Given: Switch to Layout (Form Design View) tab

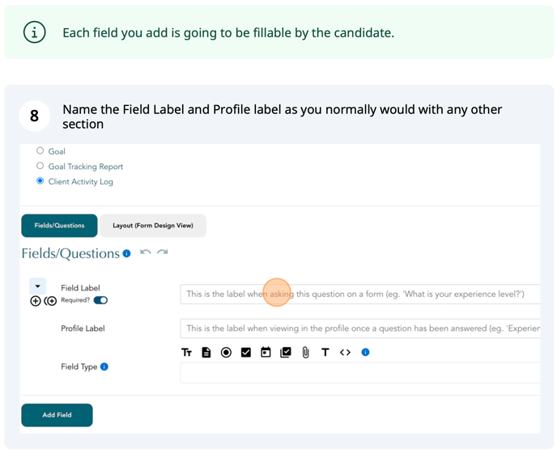Looking at the screenshot, I should click(153, 226).
